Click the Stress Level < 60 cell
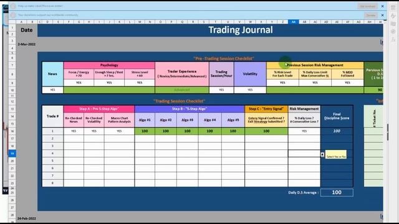 pos(140,74)
